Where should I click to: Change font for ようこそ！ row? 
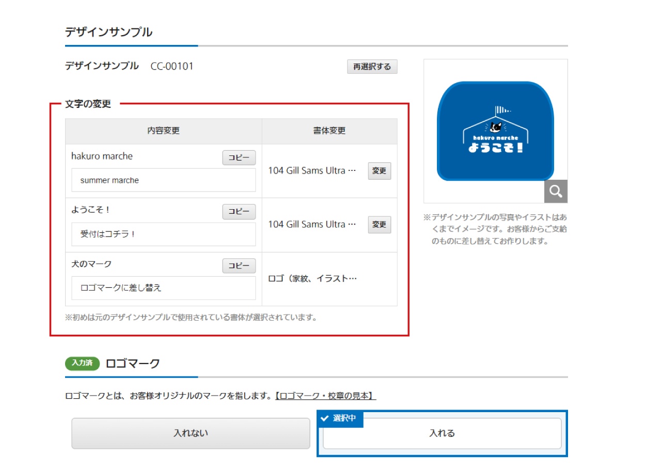click(380, 225)
